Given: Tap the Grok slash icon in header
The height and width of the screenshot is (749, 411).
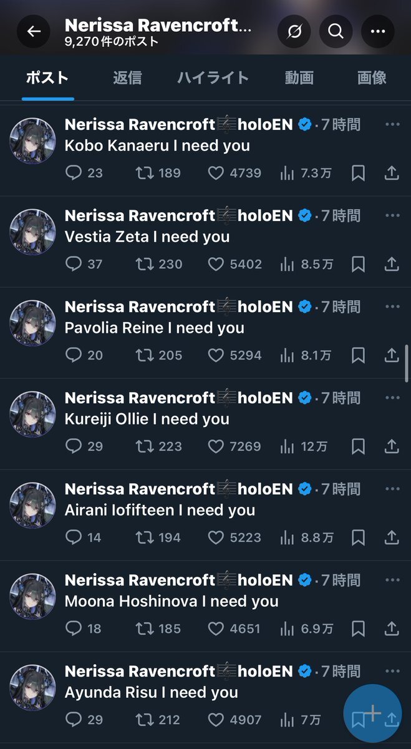Looking at the screenshot, I should 294,31.
